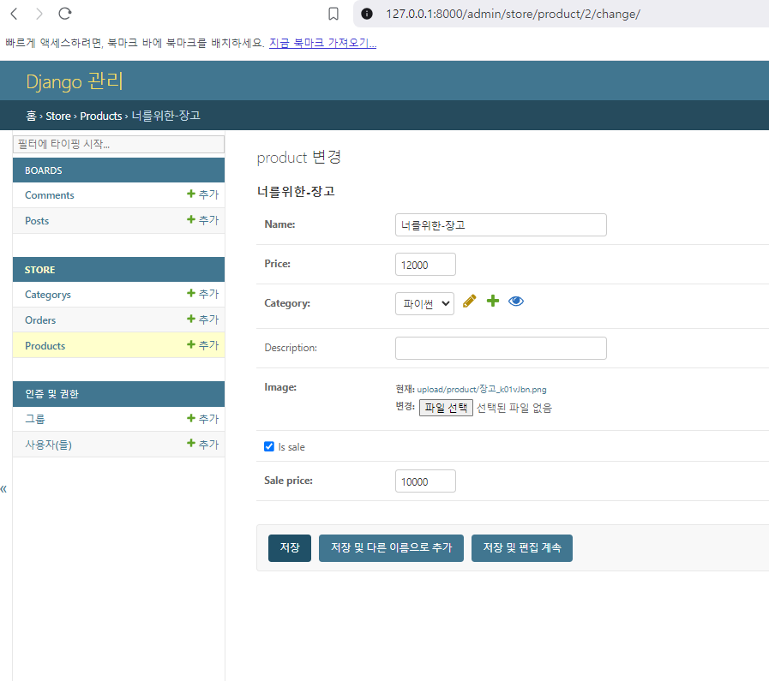Uncheck the Is sale checkbox
769x681 pixels.
pos(268,446)
